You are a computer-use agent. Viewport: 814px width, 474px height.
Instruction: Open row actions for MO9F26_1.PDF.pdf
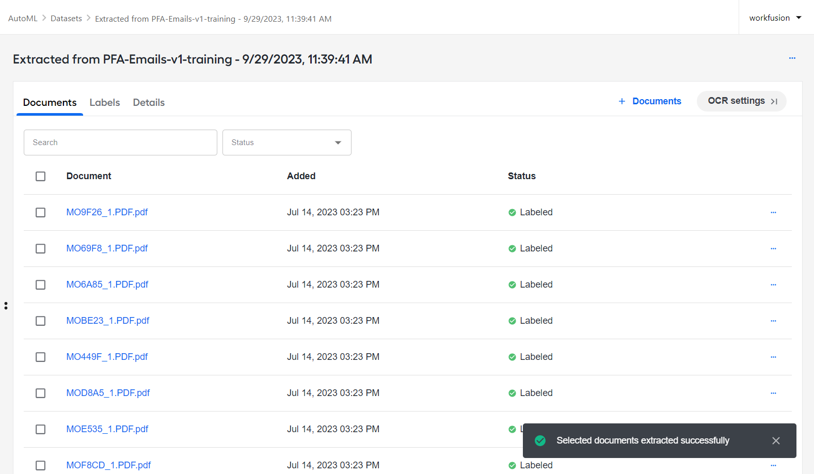(773, 212)
